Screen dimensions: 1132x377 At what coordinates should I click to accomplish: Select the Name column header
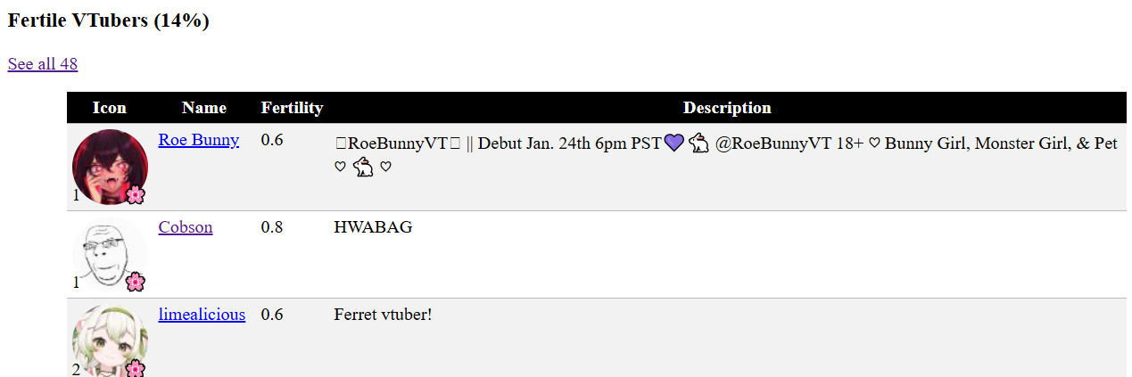(204, 108)
